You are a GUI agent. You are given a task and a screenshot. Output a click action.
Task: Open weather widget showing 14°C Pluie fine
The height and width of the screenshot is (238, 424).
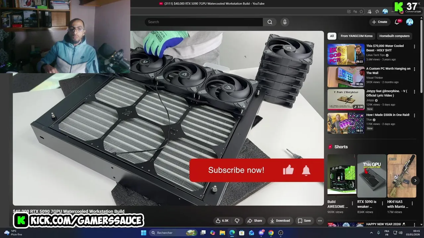point(13,233)
